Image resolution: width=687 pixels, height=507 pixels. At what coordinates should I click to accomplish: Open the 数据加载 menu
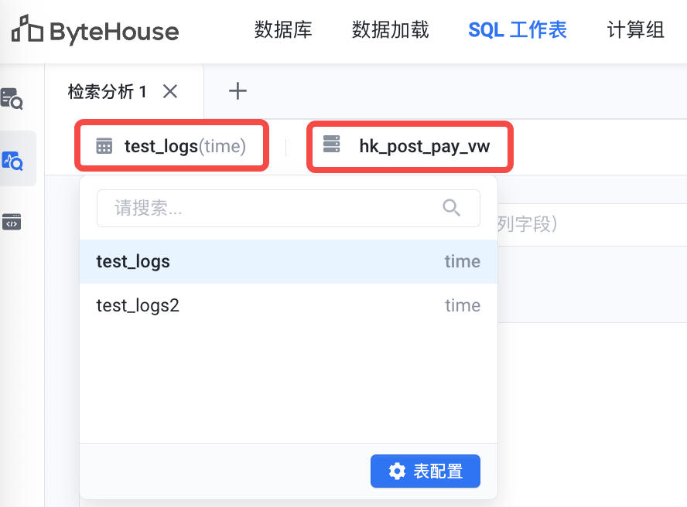(391, 30)
